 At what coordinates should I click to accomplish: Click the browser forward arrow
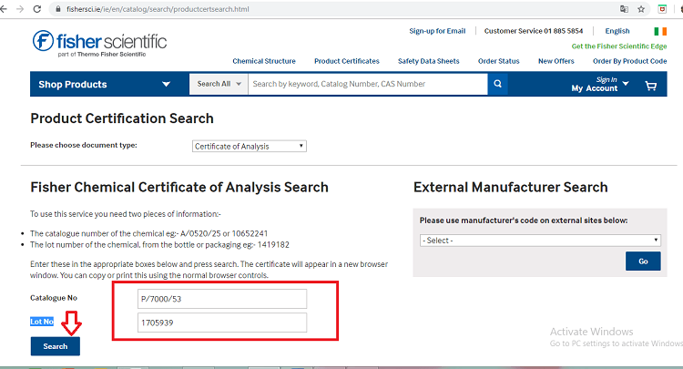tap(20, 9)
